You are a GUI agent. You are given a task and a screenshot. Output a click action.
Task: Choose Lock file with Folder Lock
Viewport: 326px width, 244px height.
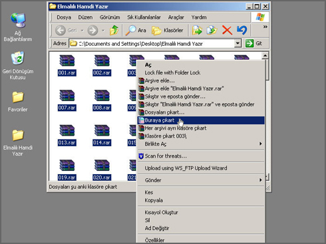201,72
